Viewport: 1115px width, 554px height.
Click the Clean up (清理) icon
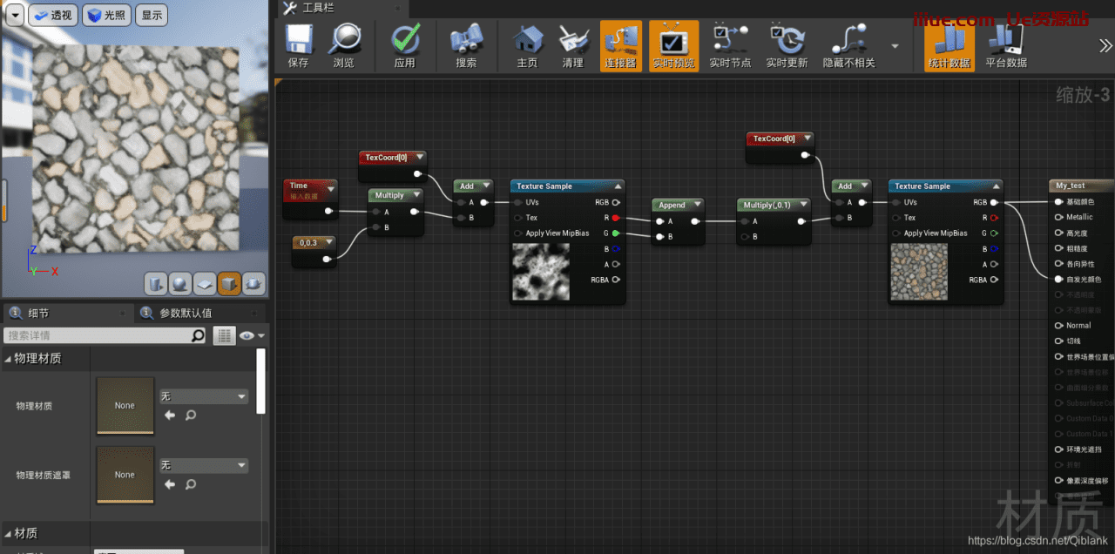(x=572, y=46)
